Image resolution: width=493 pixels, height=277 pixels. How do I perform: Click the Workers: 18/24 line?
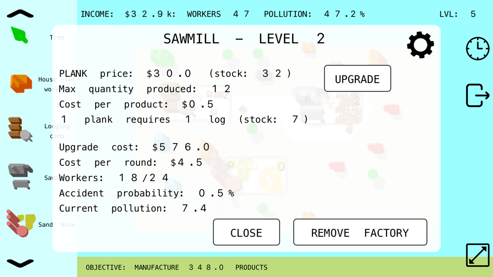113,178
